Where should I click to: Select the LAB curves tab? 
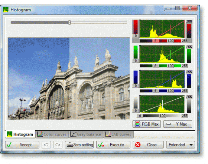pyautogui.click(x=118, y=134)
